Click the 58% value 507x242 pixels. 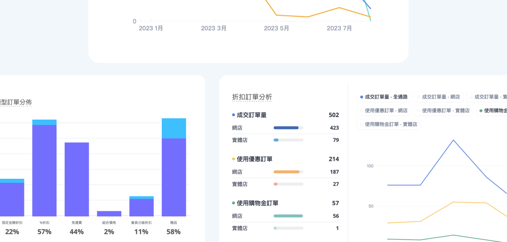point(174,232)
